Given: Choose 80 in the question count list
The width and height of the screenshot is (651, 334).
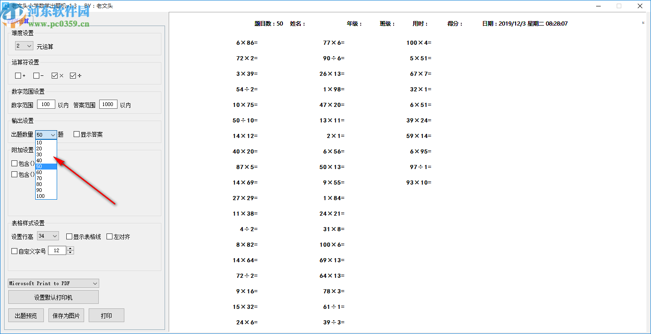Looking at the screenshot, I should coord(46,184).
